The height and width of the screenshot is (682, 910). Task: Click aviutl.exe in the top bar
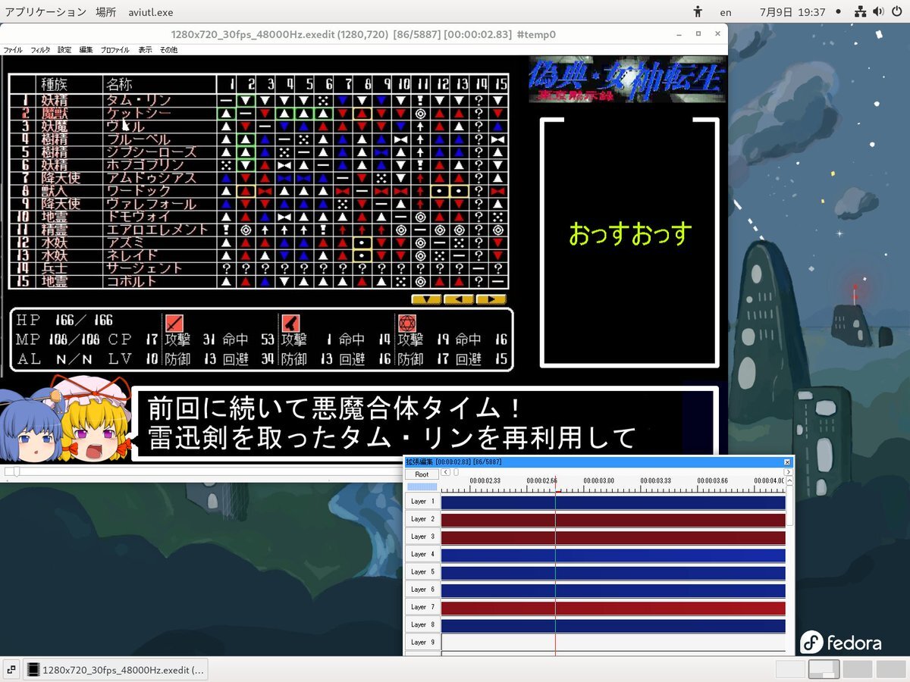coord(150,12)
